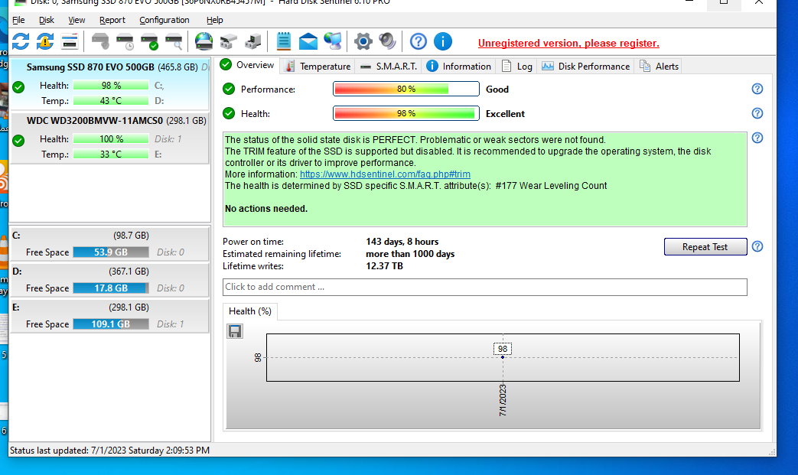
Task: Open the hdsentinel.com TRIM FAQ link
Action: [385, 174]
